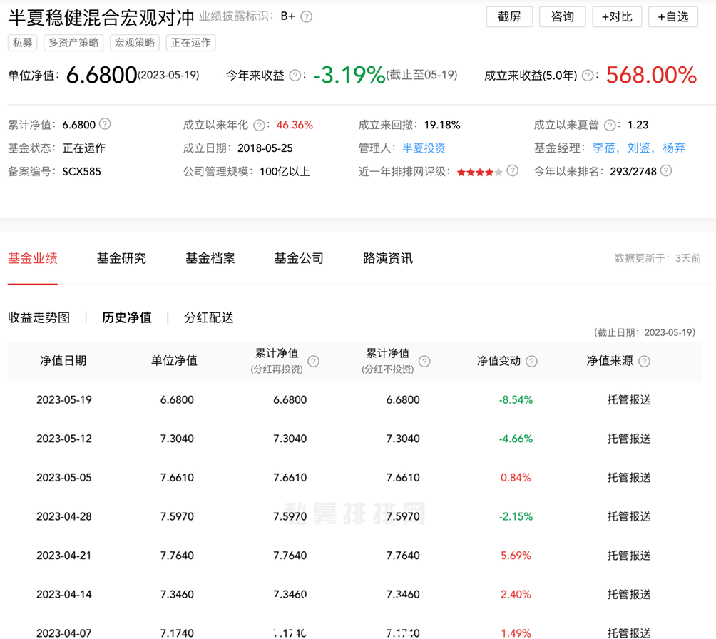Click date cell 2023-04-21
This screenshot has height=639, width=716.
pos(64,556)
